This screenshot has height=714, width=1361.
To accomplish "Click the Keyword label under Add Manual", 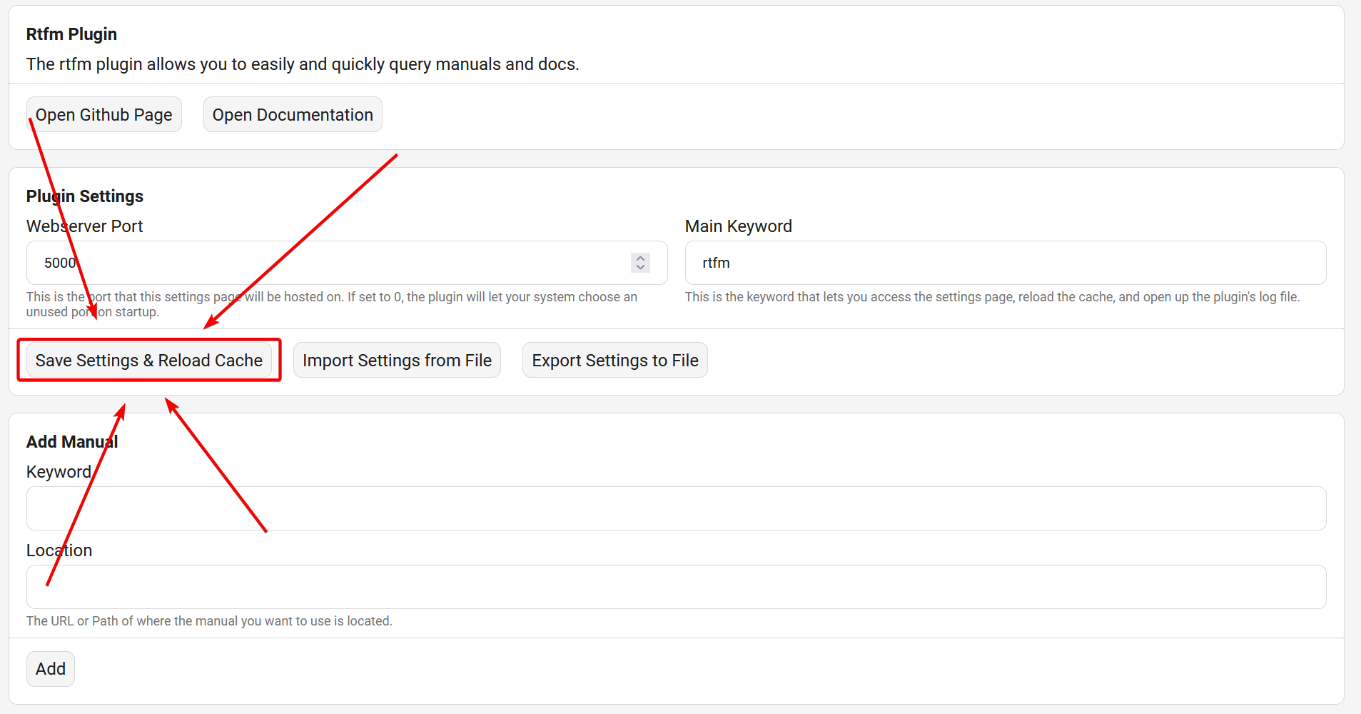I will 59,472.
